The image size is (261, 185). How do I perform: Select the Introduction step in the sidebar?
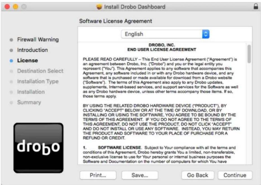[x=32, y=50]
